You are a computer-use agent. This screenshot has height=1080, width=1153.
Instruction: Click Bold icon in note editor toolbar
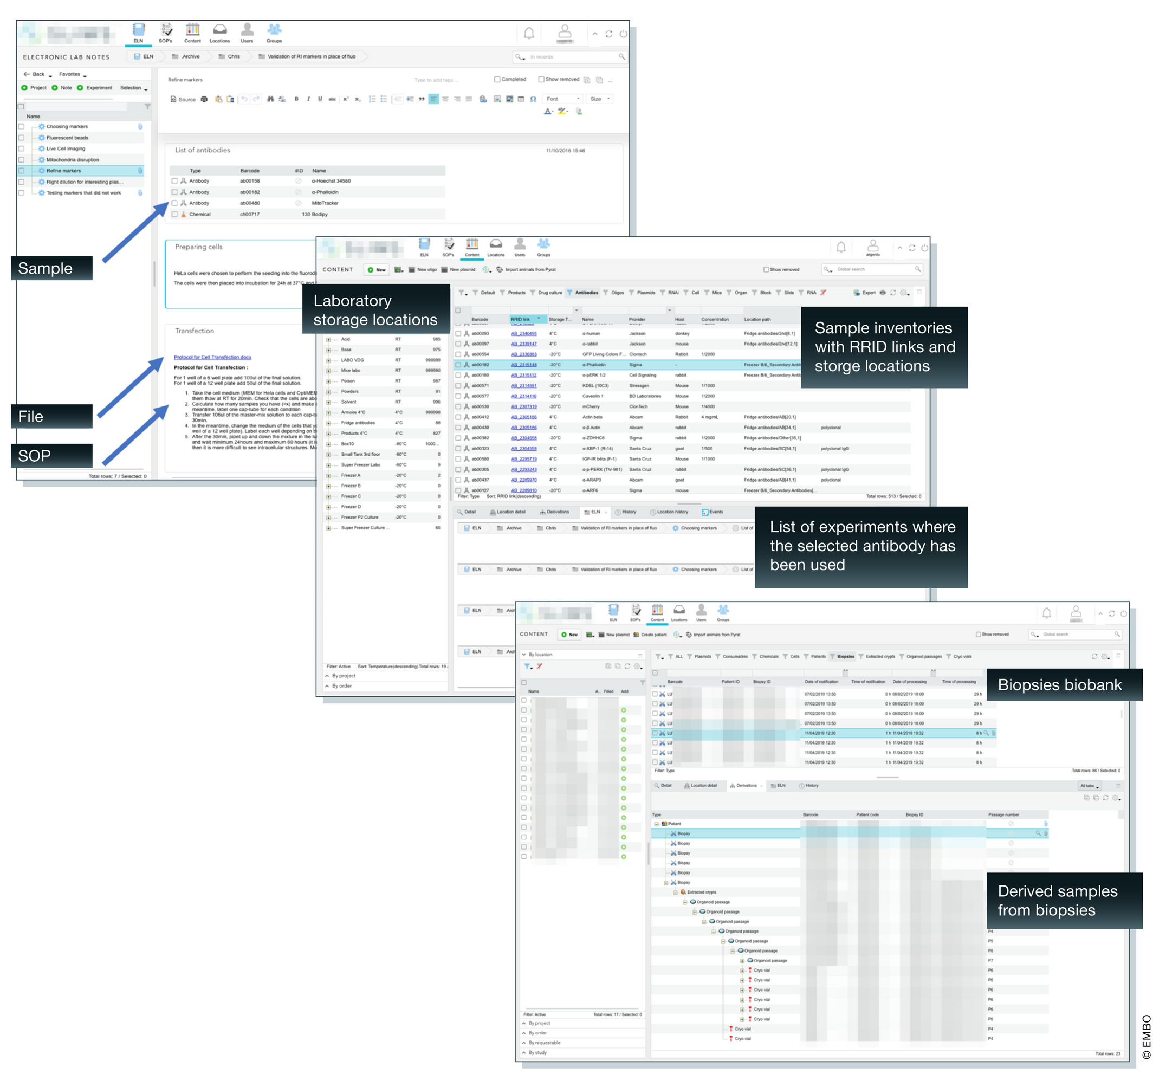pos(296,99)
